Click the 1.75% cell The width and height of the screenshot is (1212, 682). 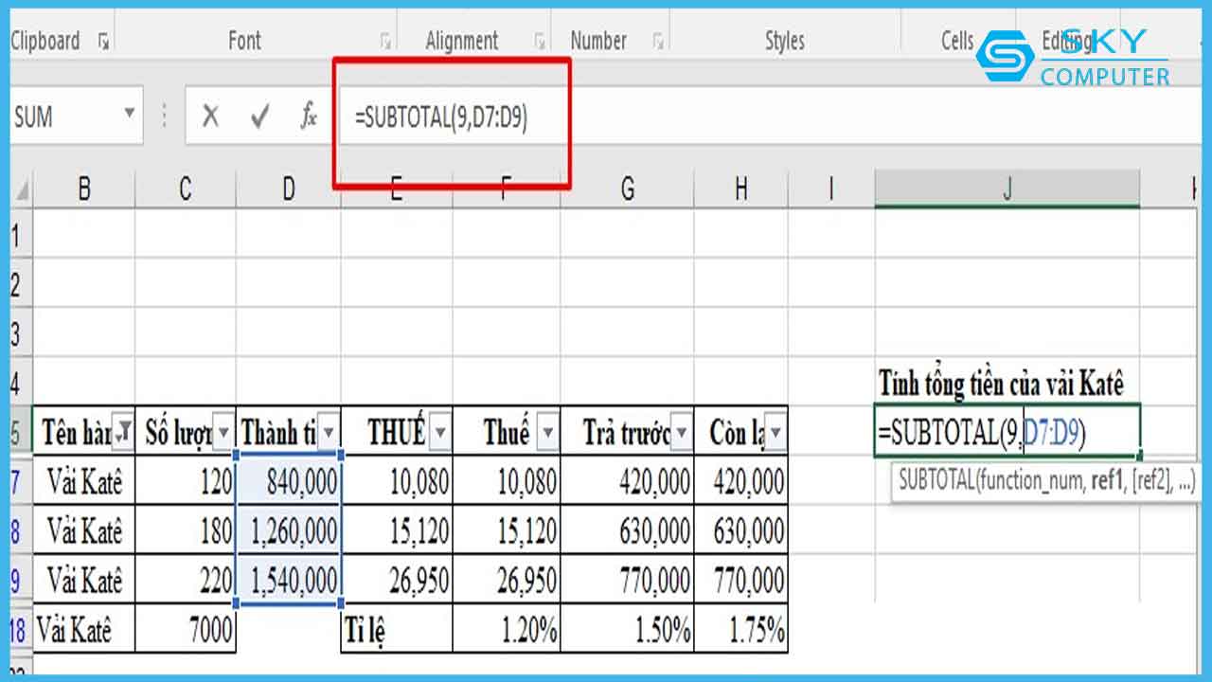740,629
